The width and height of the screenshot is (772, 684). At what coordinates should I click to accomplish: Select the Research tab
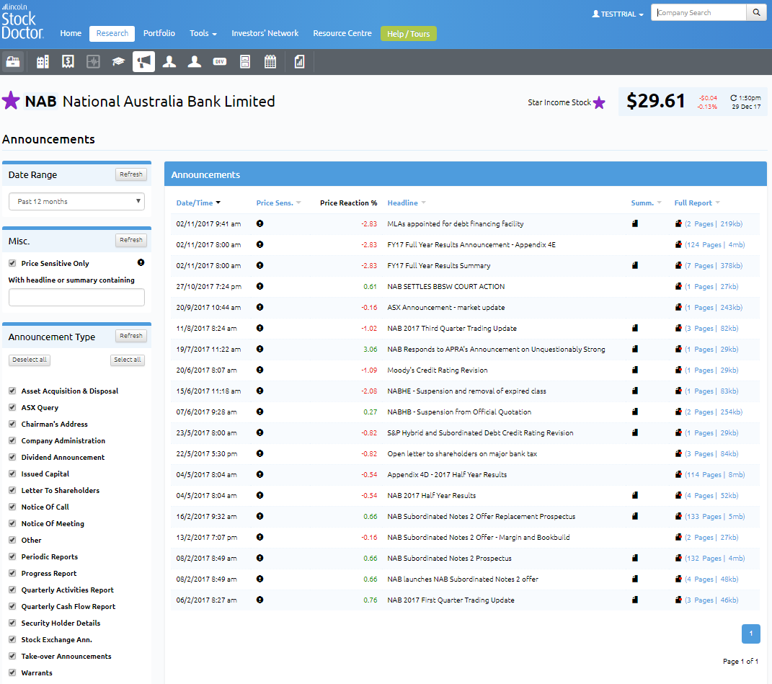112,33
